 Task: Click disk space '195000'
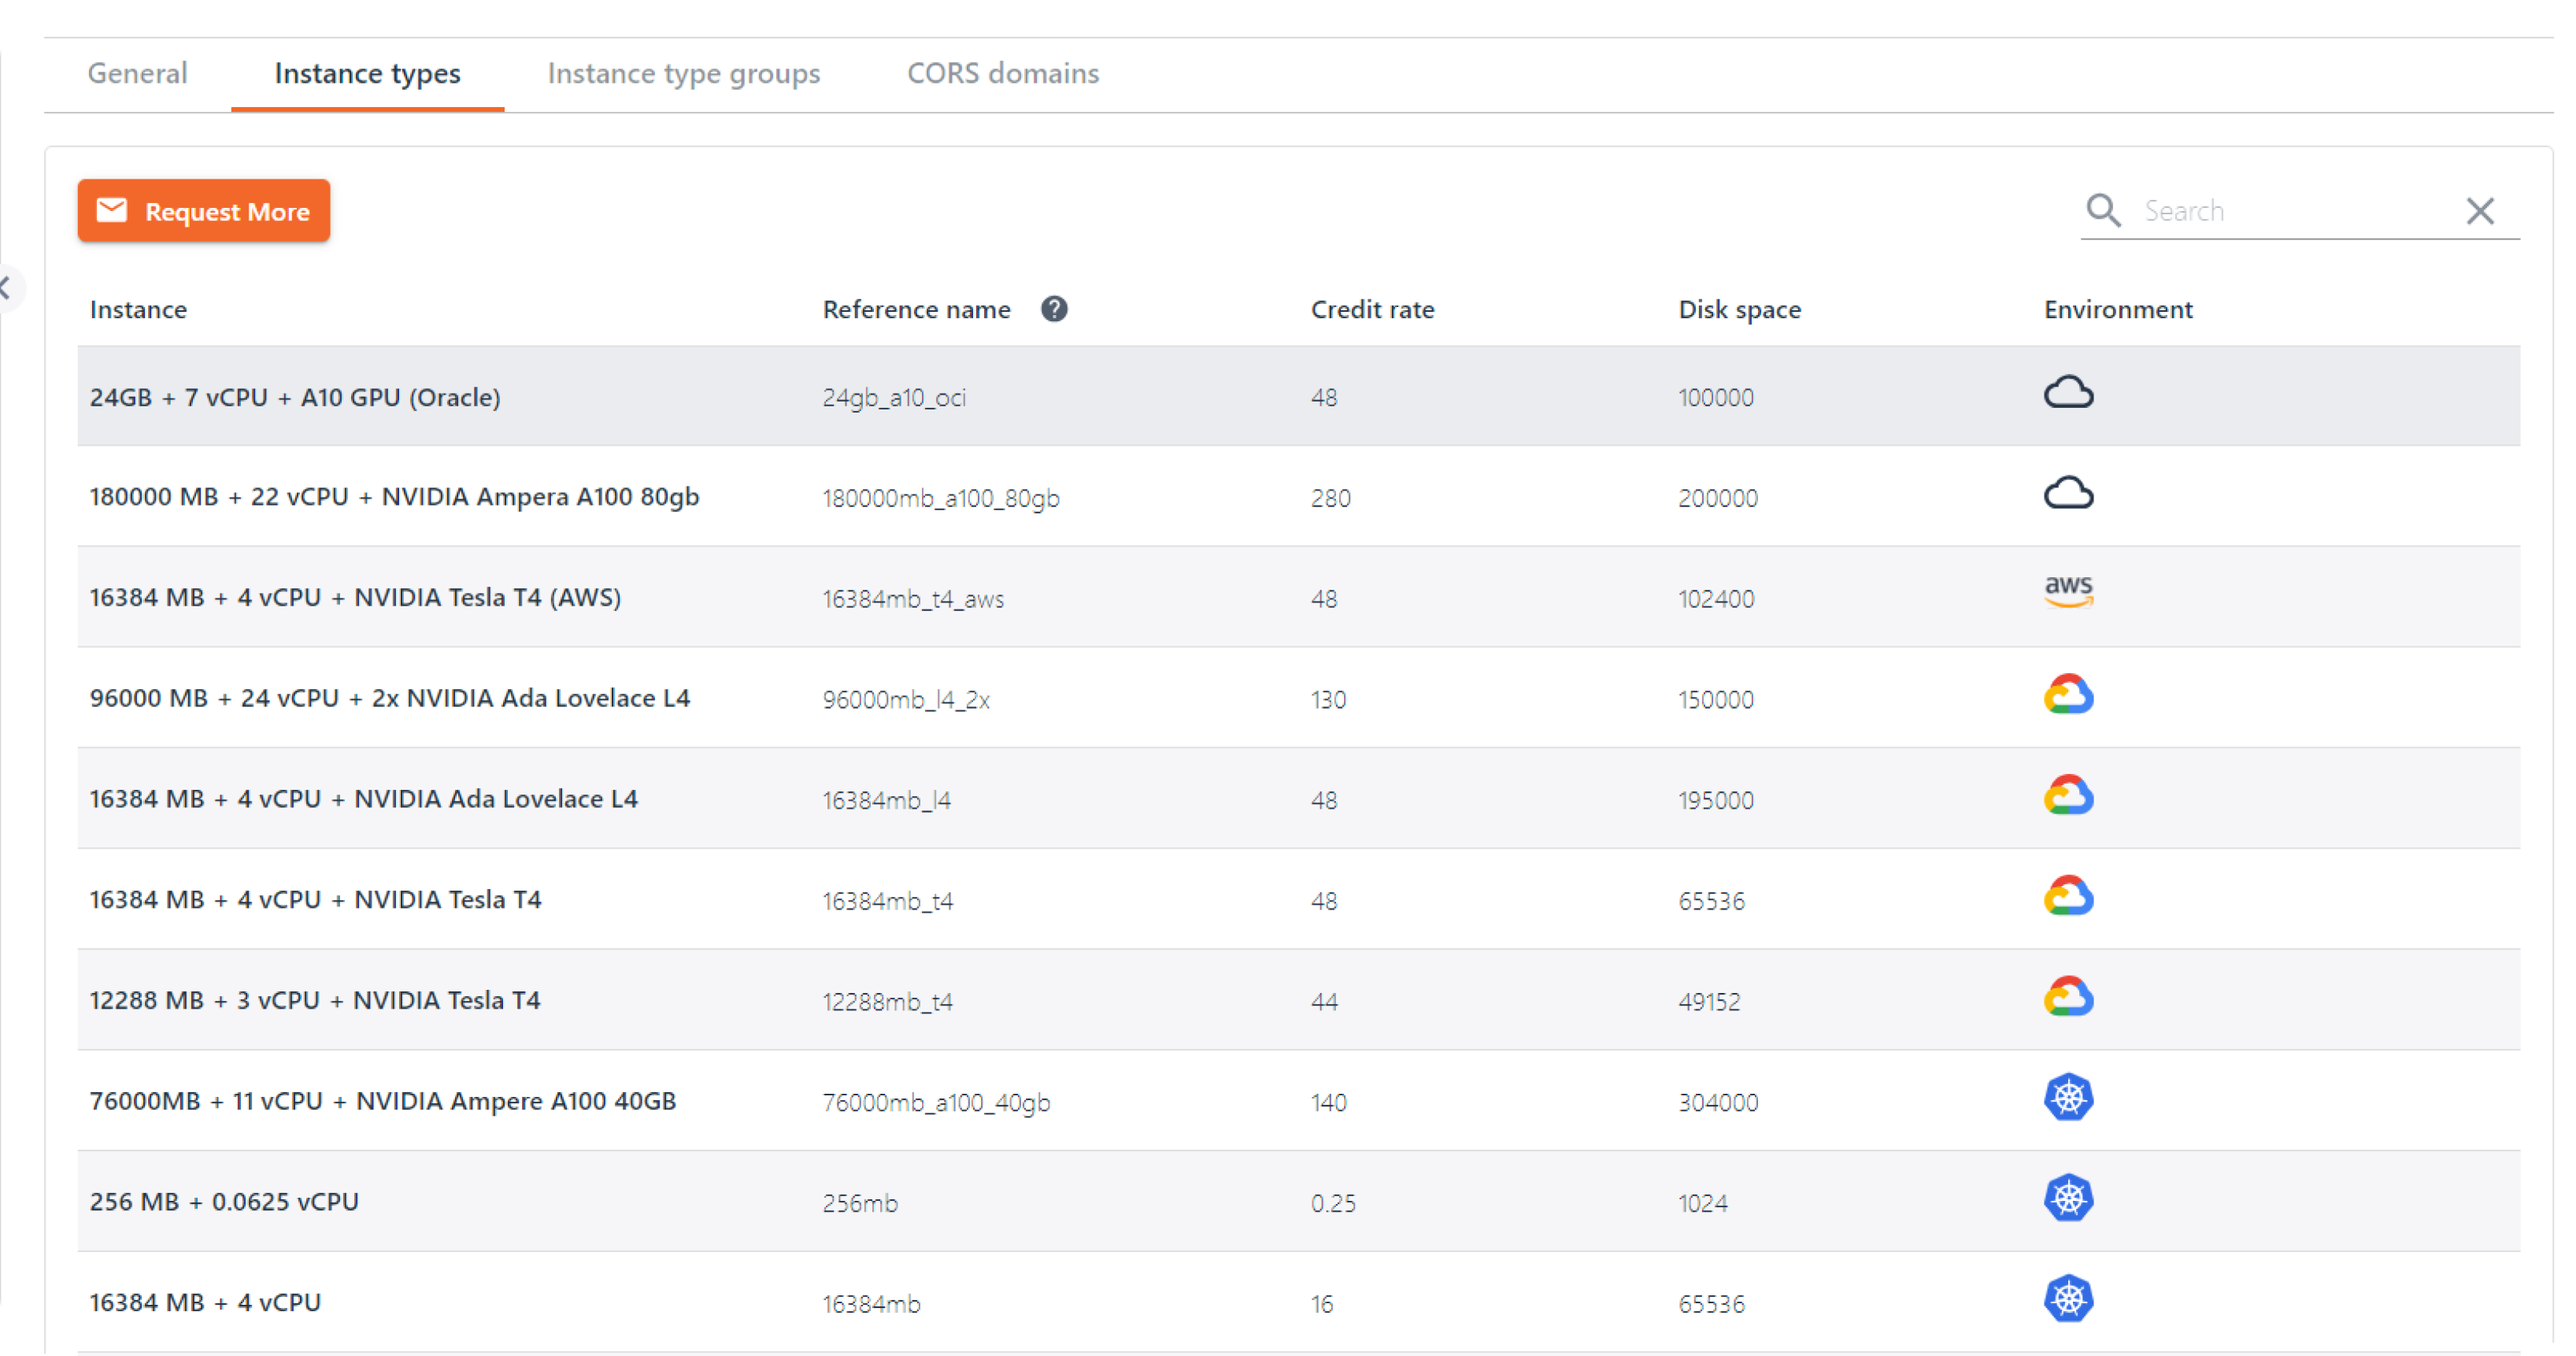[x=1716, y=801]
